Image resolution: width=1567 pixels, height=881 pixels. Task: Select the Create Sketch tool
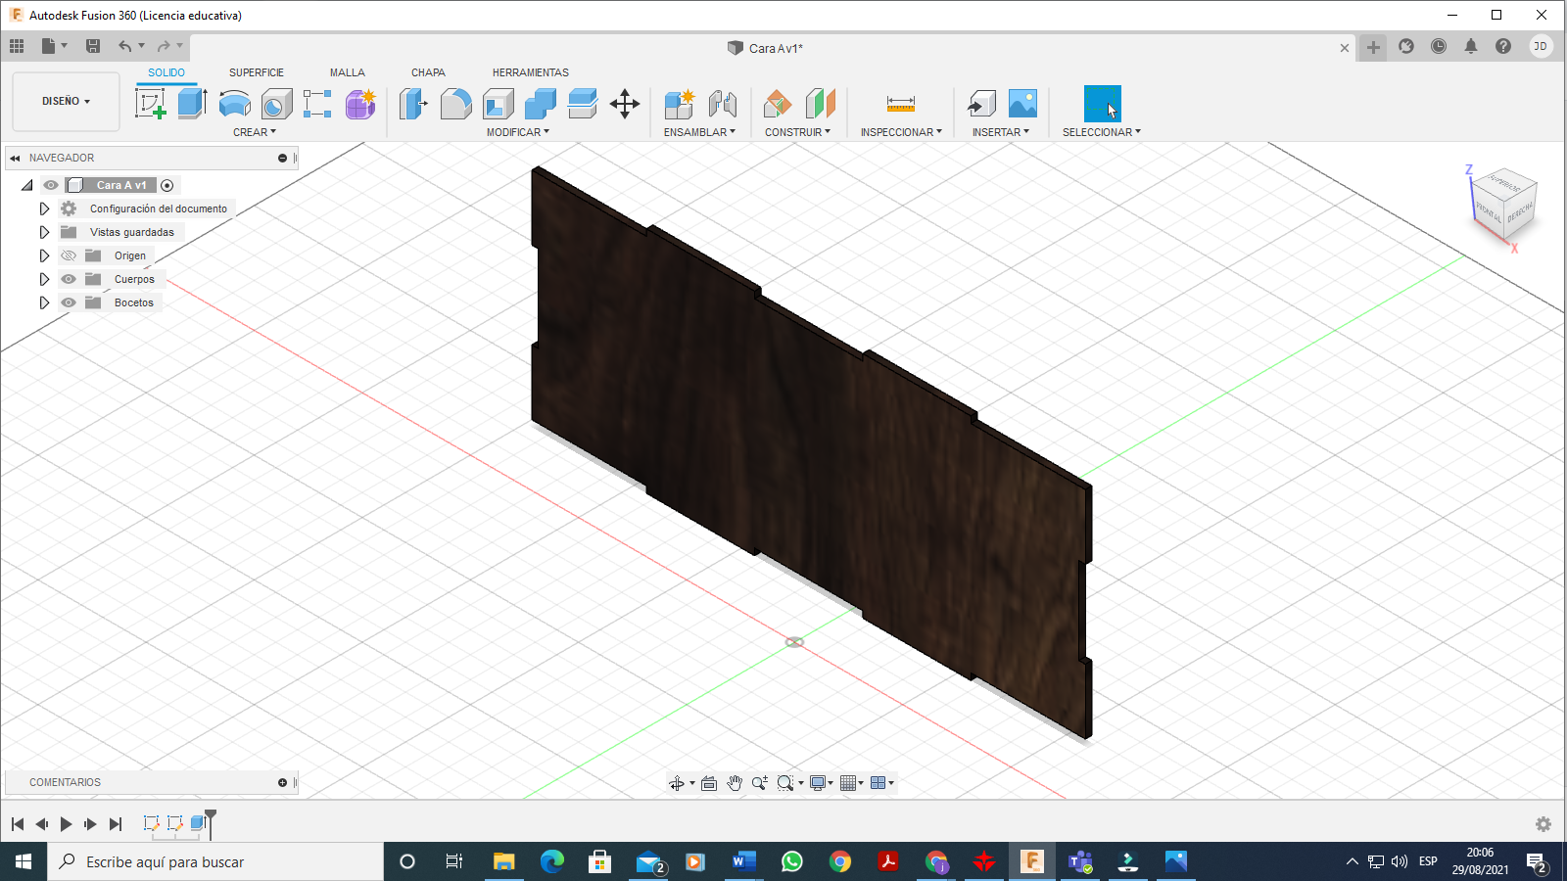(x=151, y=103)
